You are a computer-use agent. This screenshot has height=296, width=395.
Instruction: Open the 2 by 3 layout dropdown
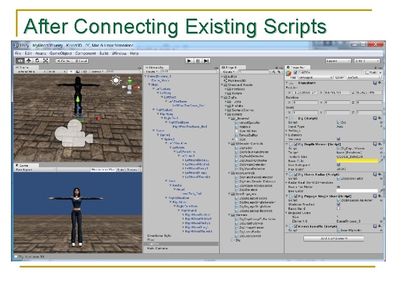click(367, 61)
